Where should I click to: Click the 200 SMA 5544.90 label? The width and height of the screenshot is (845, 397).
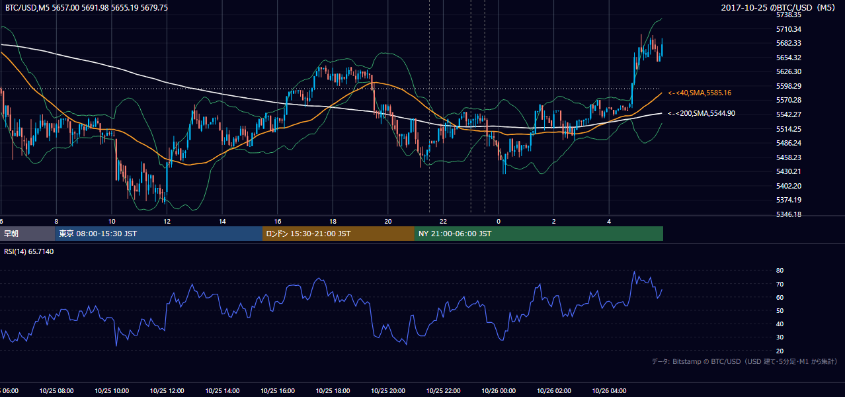coord(702,113)
